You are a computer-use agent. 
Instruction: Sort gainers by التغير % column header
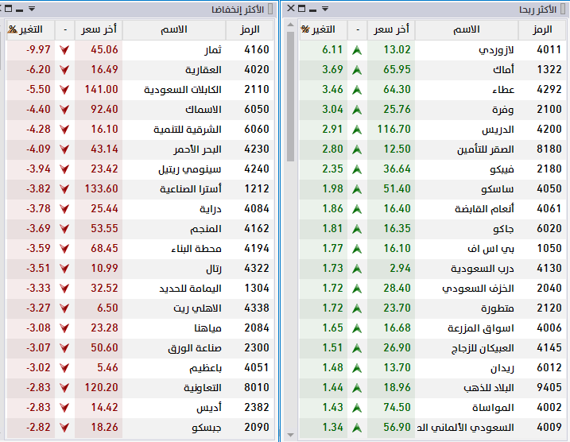[323, 29]
